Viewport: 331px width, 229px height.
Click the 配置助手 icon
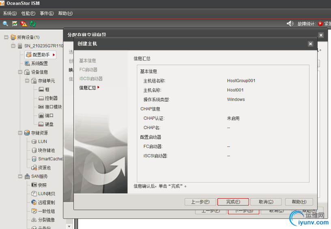[29, 55]
